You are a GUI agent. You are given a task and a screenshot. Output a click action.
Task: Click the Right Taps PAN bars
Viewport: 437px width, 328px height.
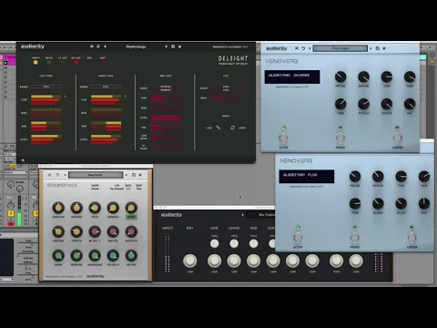point(107,127)
